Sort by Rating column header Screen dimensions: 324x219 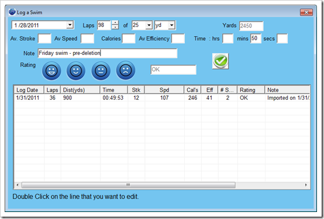pos(251,90)
